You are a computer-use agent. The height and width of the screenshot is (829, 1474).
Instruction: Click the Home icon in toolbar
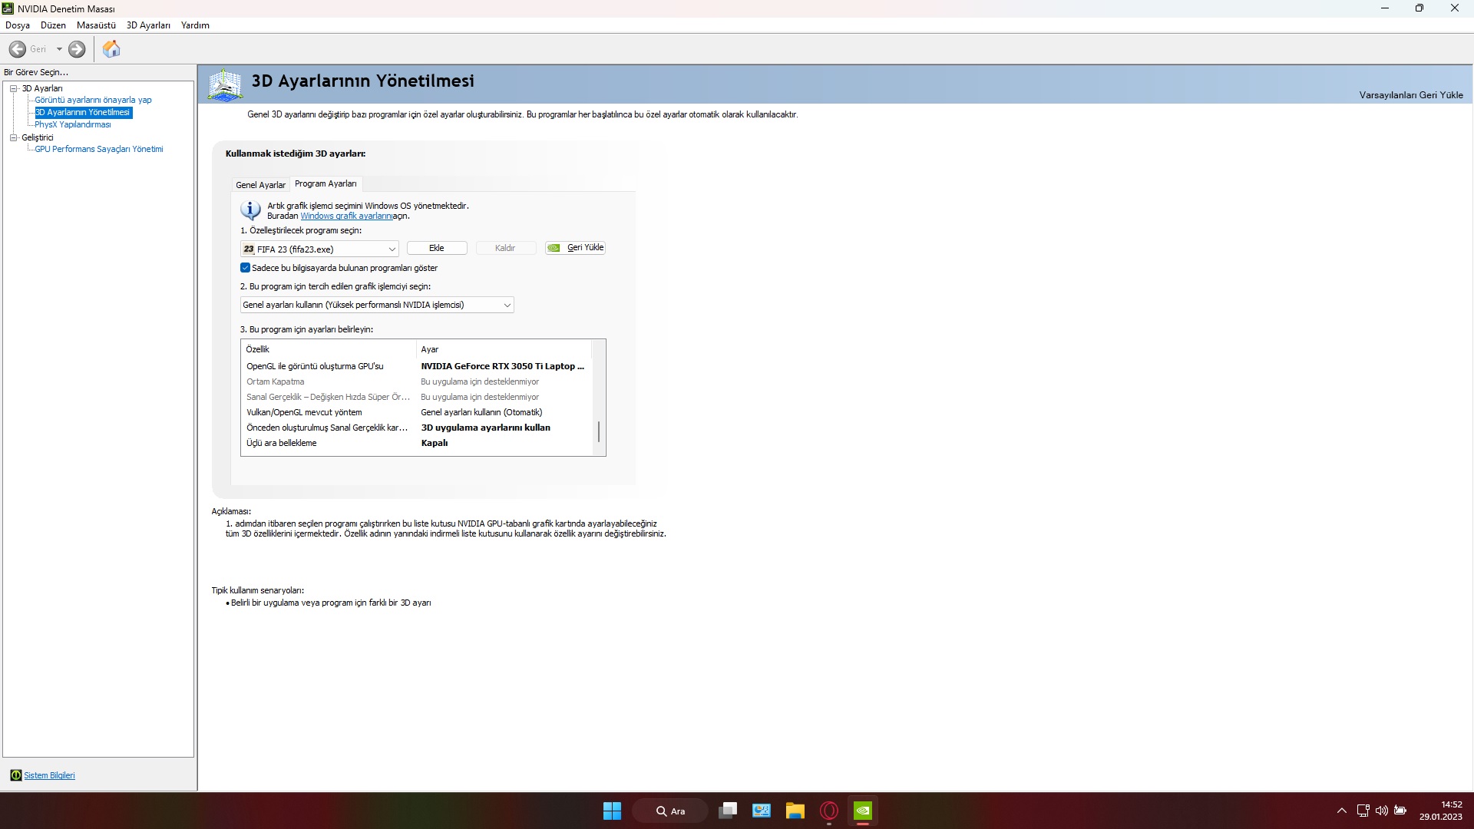coord(111,49)
